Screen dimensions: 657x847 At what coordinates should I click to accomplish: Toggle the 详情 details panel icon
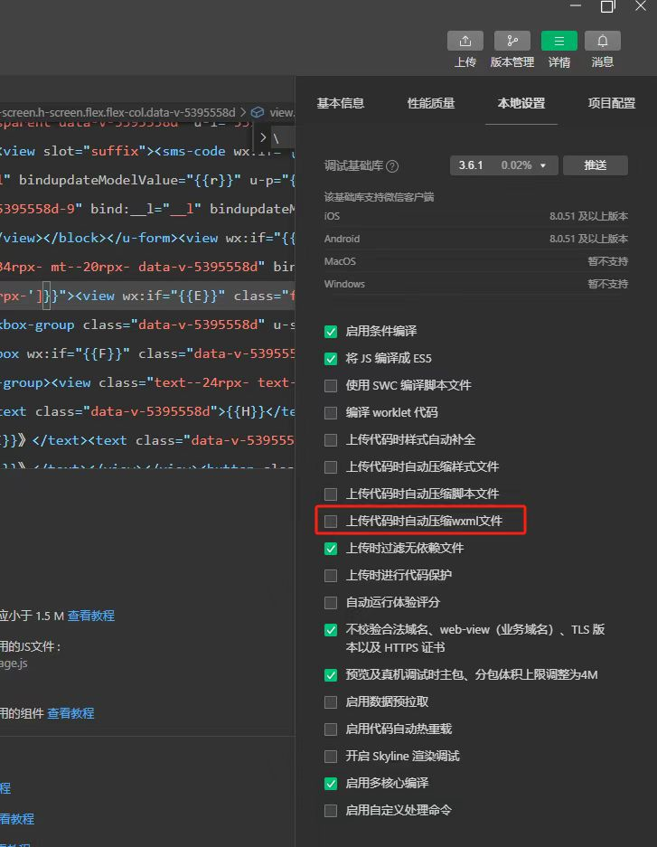pos(558,41)
